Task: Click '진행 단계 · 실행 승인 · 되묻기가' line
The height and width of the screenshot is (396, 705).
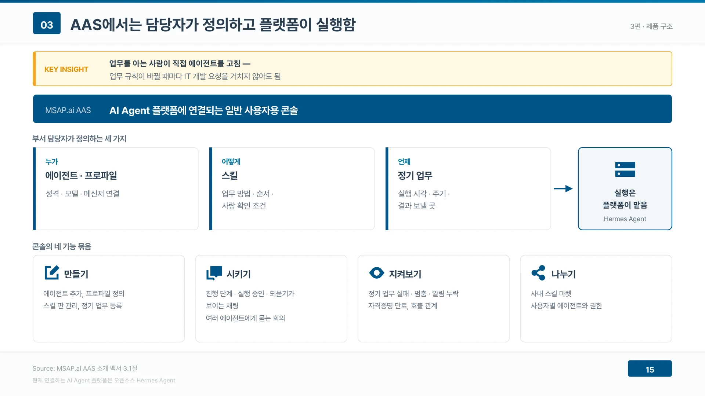Action: [x=250, y=294]
